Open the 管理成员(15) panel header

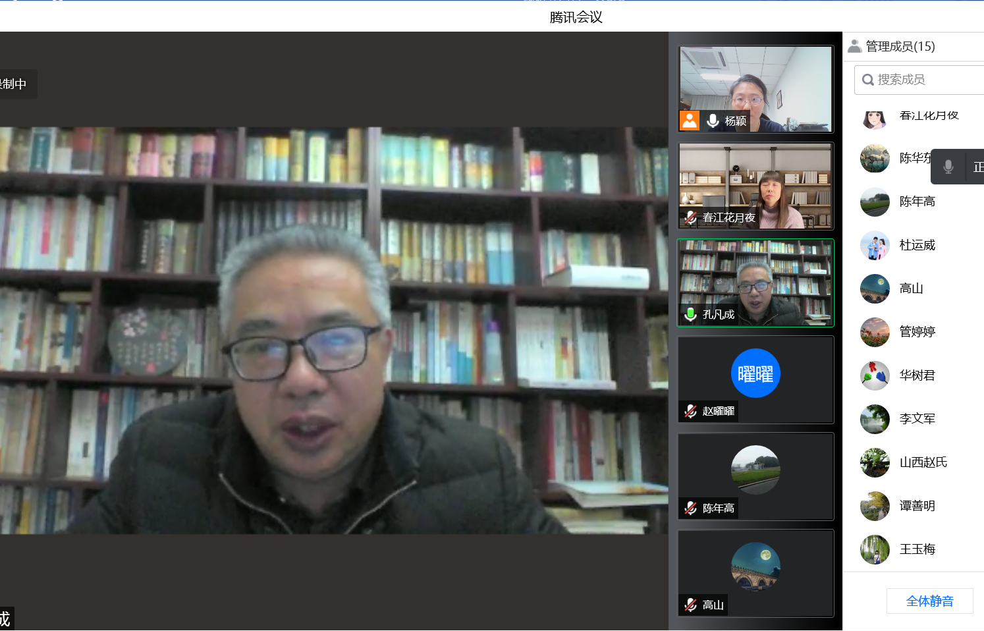click(x=900, y=46)
